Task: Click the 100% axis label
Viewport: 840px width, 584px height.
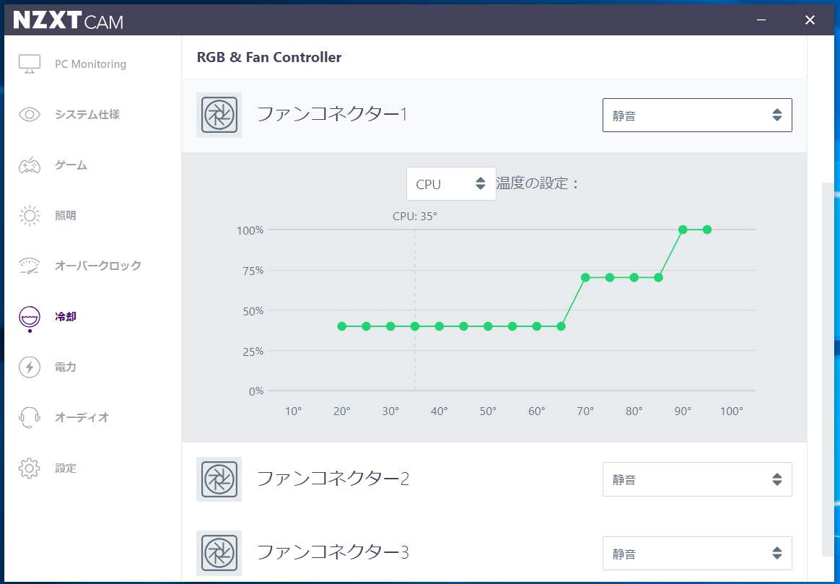Action: coord(250,230)
